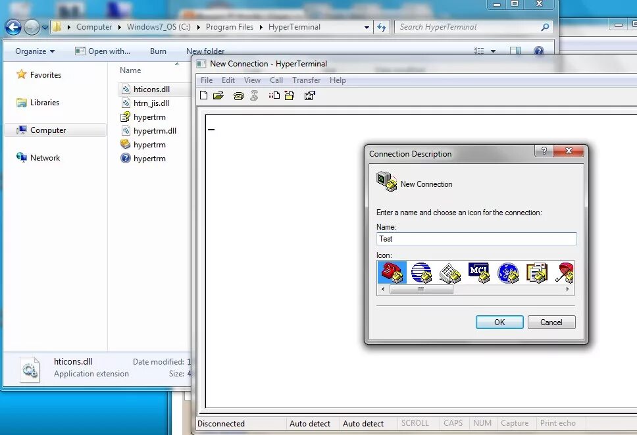This screenshot has width=637, height=435.
Task: Click the Properties toolbar icon in HyperTerminal
Action: coord(309,95)
